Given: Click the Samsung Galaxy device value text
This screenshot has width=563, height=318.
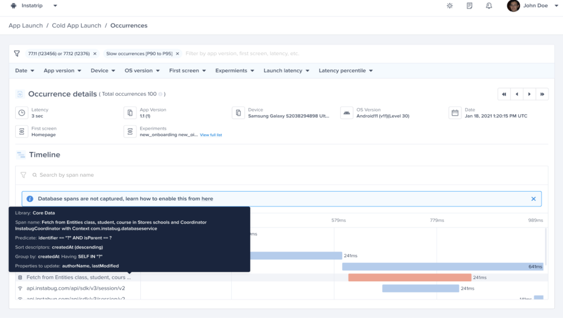Looking at the screenshot, I should coord(288,116).
